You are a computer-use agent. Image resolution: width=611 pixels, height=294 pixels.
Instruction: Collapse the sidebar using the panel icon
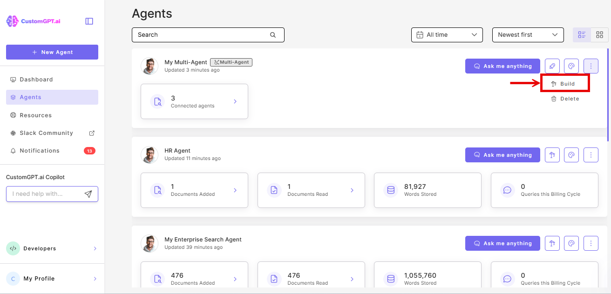click(x=89, y=21)
